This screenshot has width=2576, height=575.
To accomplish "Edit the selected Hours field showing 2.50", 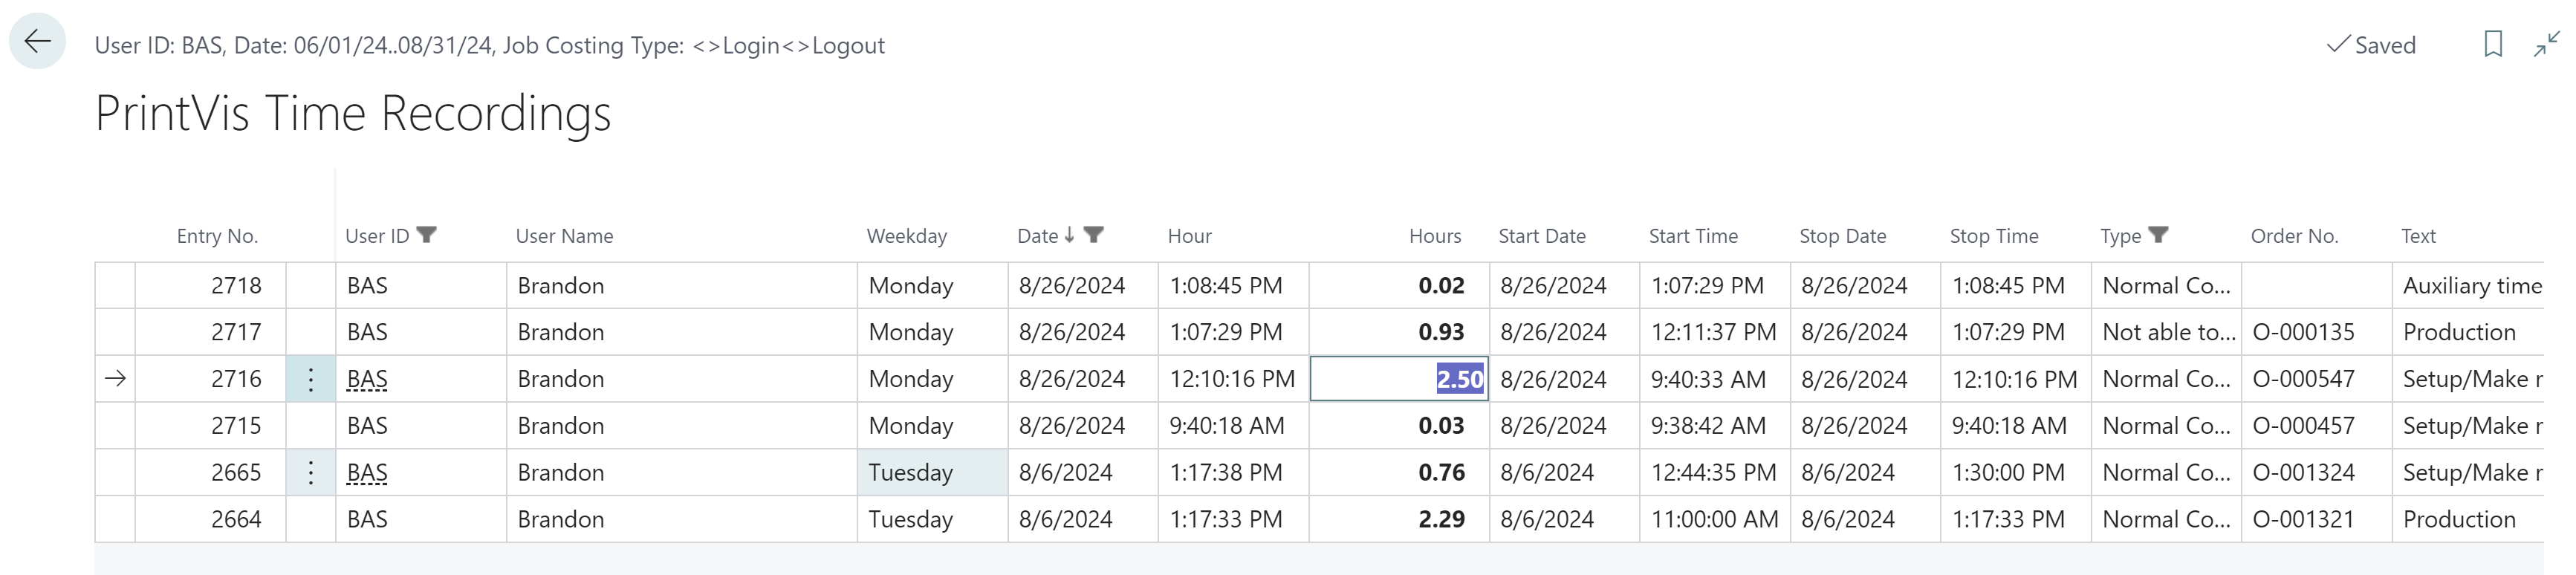I will click(x=1399, y=379).
